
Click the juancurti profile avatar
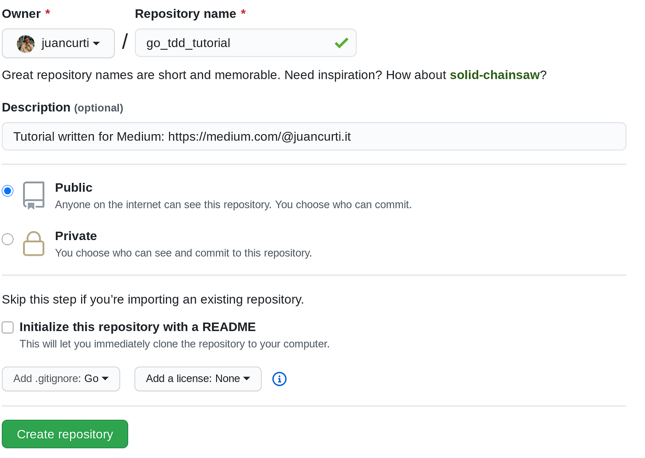(x=26, y=44)
